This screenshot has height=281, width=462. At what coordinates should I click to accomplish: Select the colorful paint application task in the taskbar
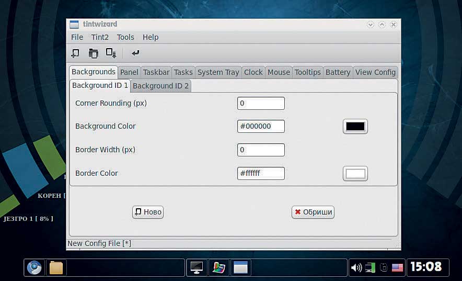[218, 268]
